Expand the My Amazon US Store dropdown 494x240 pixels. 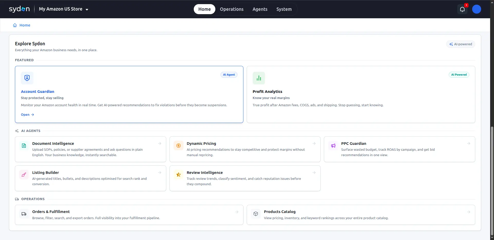pos(64,9)
